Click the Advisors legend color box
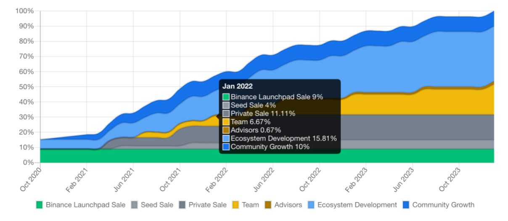508x221 pixels. click(268, 205)
